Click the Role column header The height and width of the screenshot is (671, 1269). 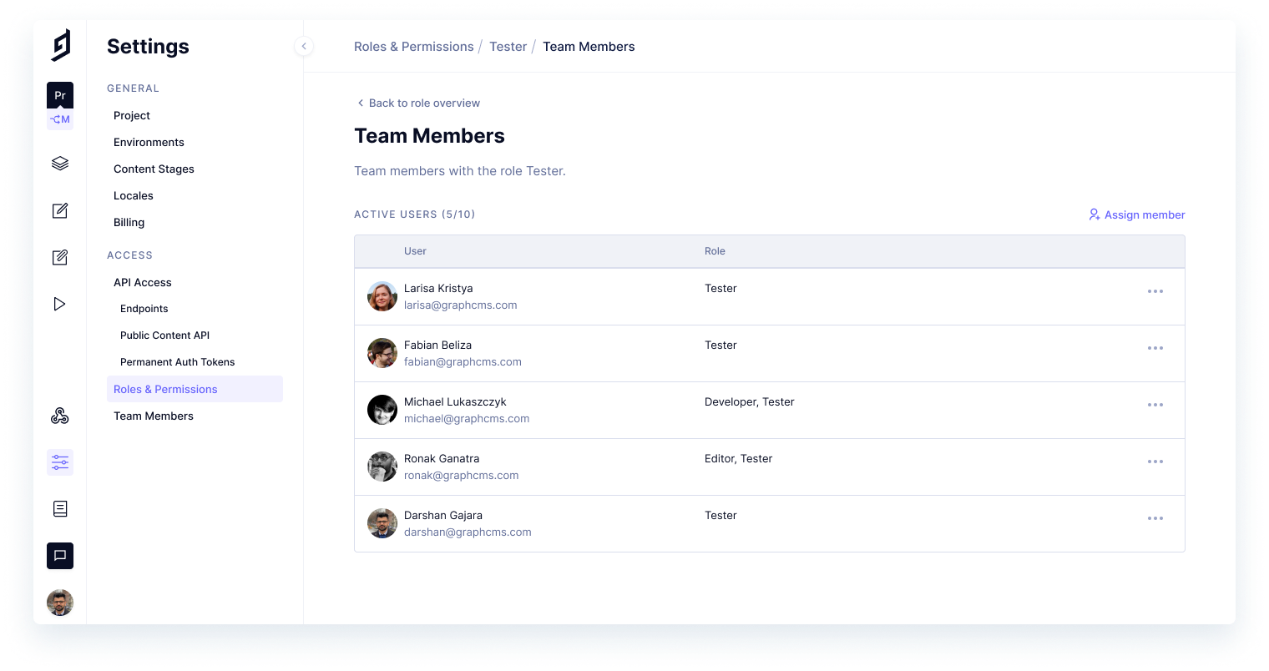click(x=715, y=251)
